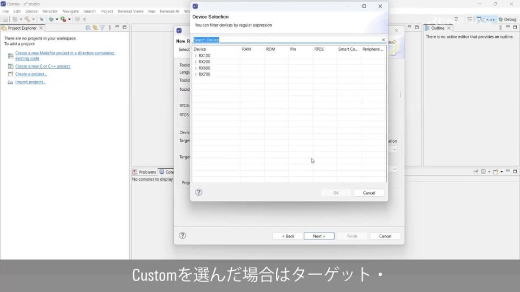Click < Back in the wizard
Viewport: 520px width, 292px height.
[288, 236]
